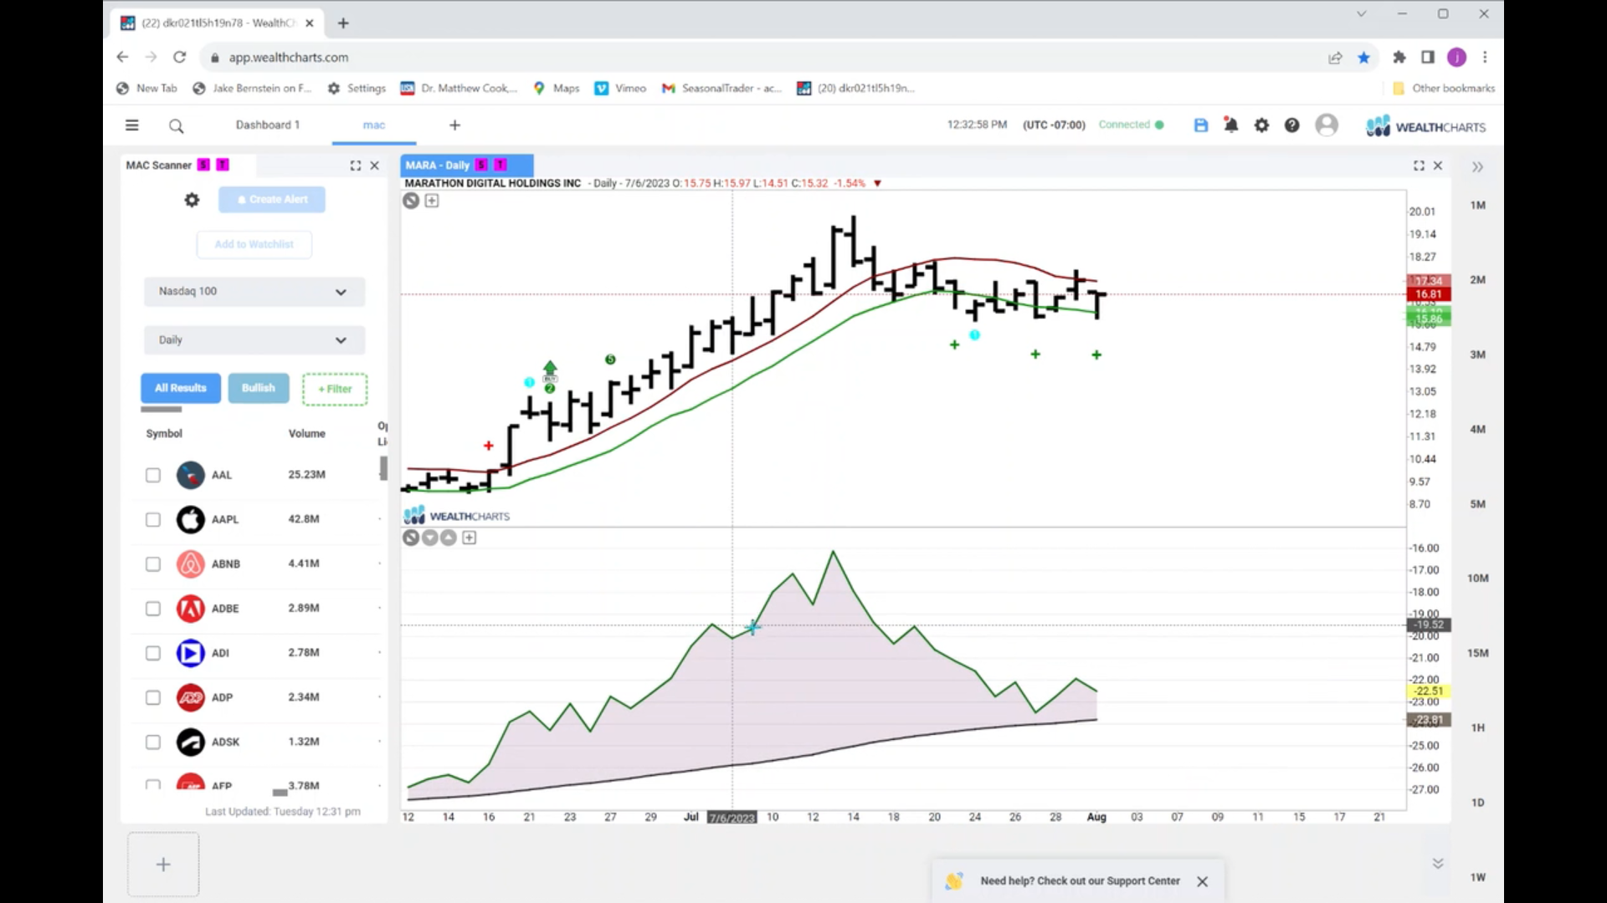Image resolution: width=1607 pixels, height=903 pixels.
Task: Click the add indicator plus on price chart
Action: pyautogui.click(x=432, y=201)
